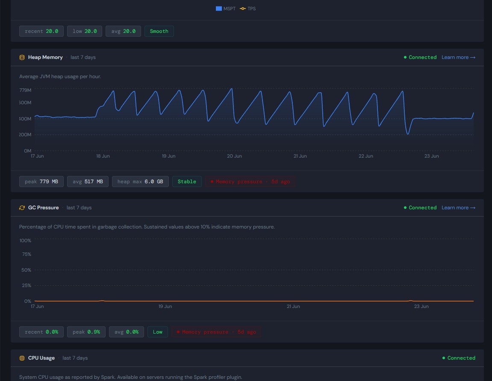Click the avg 0.0% badge
Image resolution: width=492 pixels, height=381 pixels.
127,332
